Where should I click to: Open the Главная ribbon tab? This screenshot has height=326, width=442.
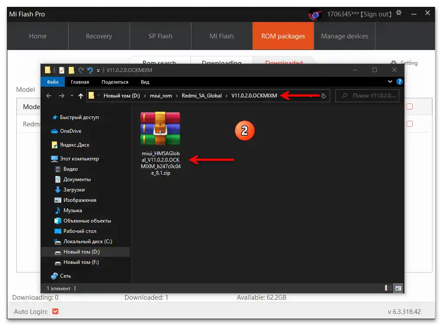click(x=80, y=82)
